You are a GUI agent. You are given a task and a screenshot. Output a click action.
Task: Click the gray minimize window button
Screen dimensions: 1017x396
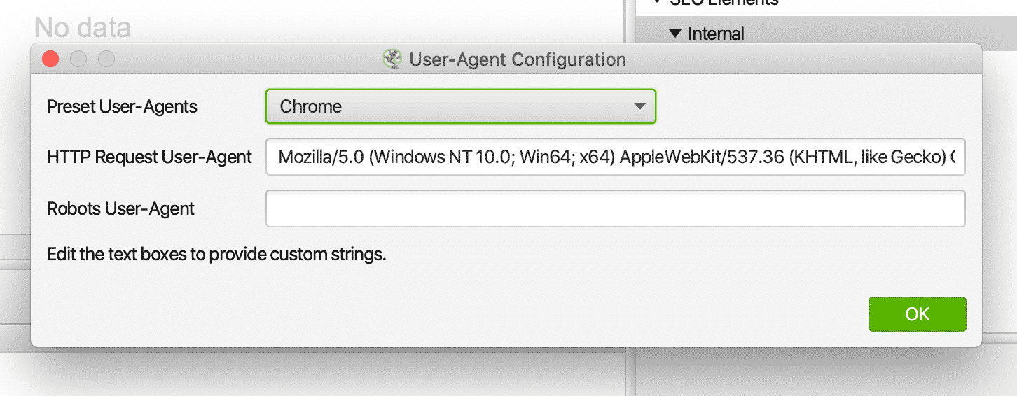point(78,59)
